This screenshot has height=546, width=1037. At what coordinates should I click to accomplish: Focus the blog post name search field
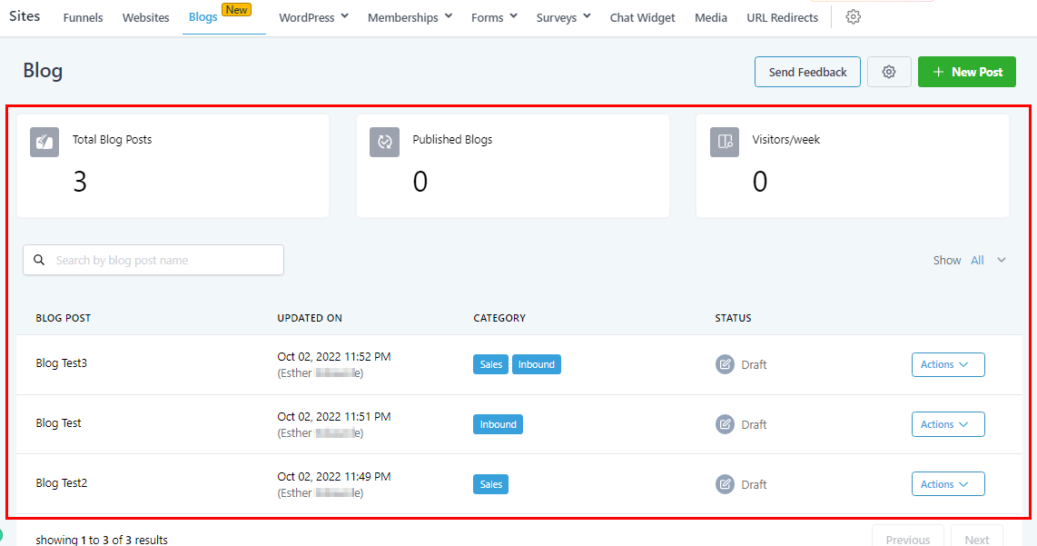(163, 261)
